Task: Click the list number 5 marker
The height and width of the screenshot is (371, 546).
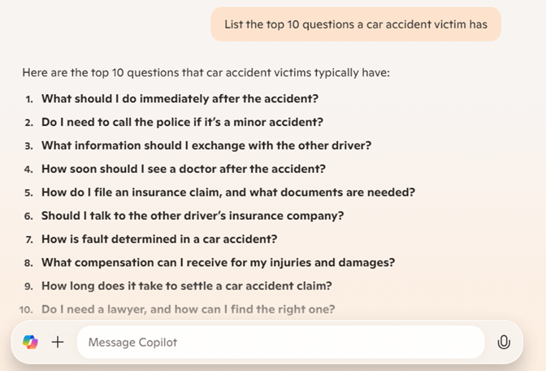Action: [29, 193]
